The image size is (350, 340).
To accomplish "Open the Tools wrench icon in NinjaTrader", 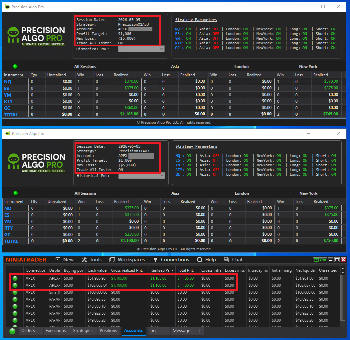I will [84, 259].
